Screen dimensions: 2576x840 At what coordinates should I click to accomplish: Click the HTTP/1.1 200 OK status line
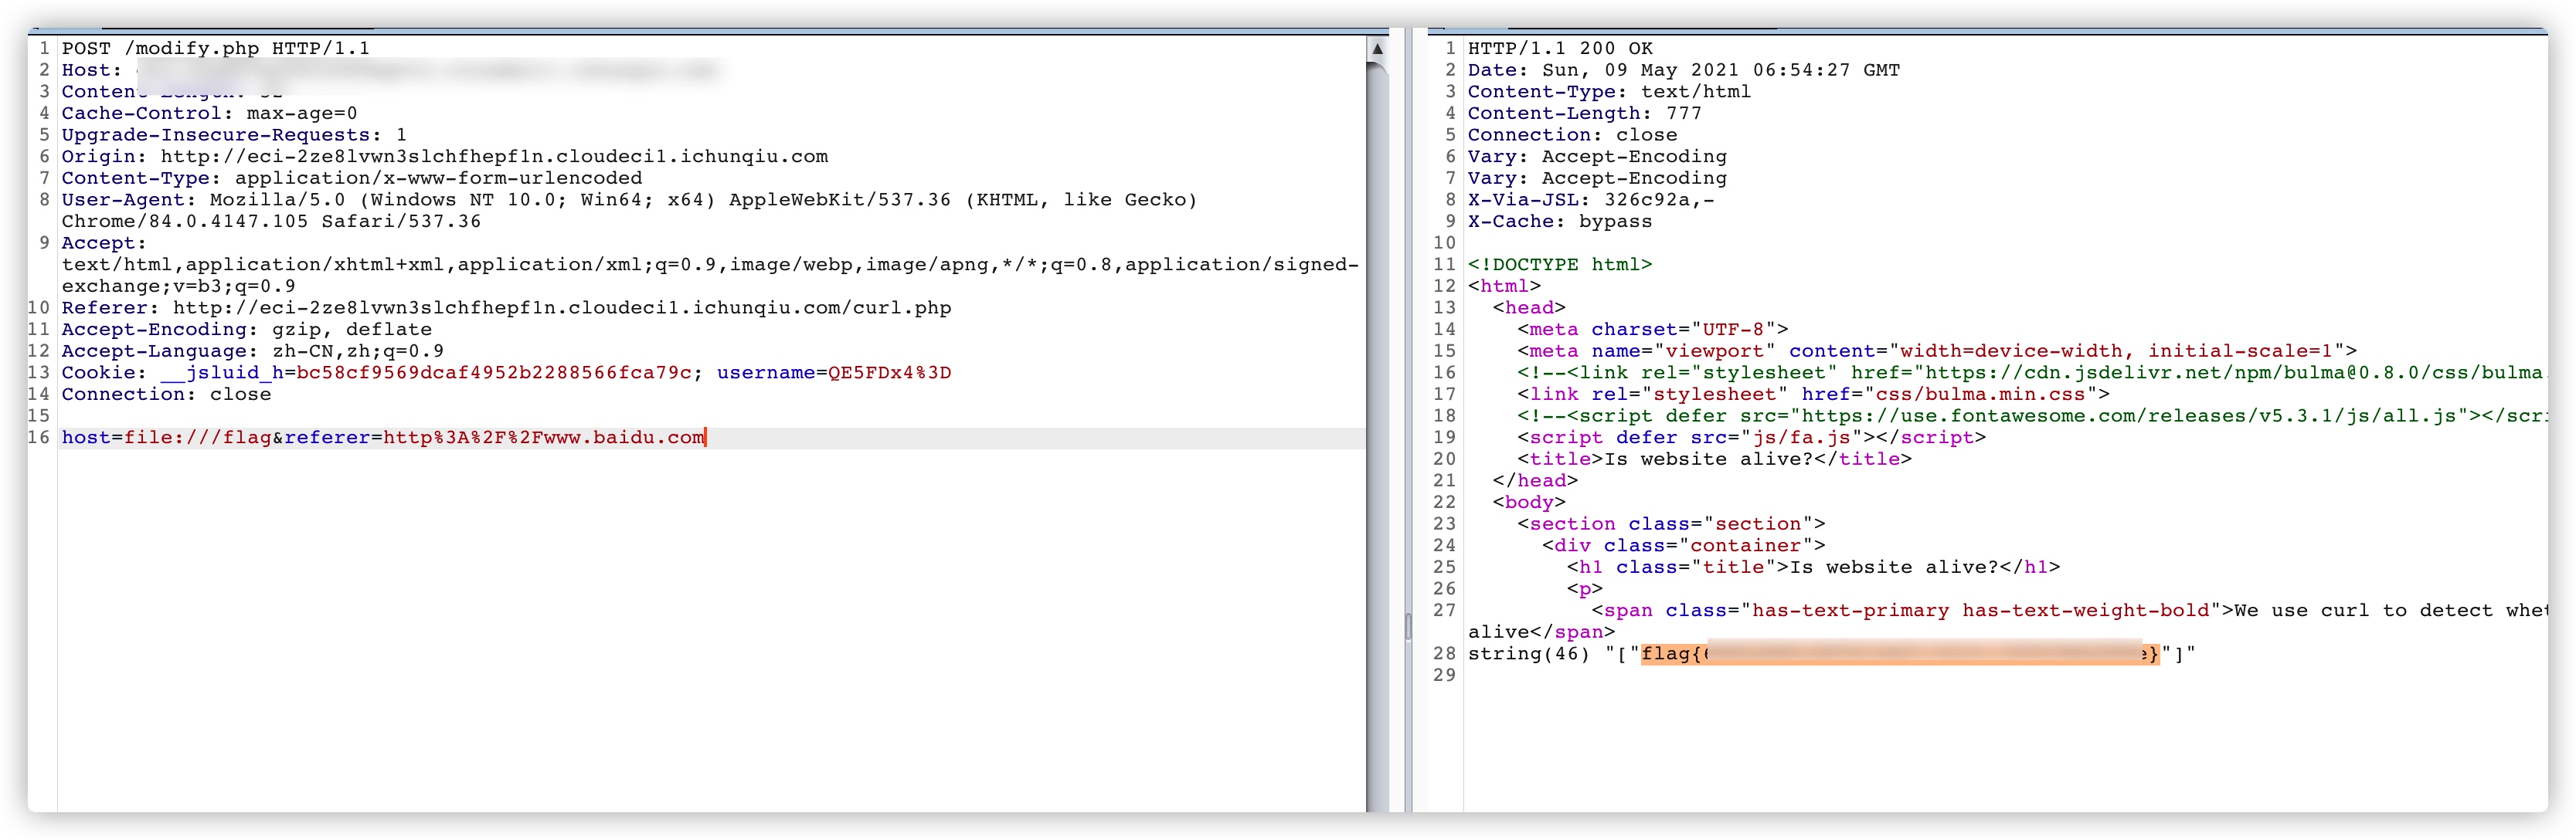1559,48
